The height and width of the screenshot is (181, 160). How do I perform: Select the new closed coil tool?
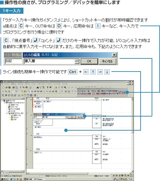tap(53, 91)
